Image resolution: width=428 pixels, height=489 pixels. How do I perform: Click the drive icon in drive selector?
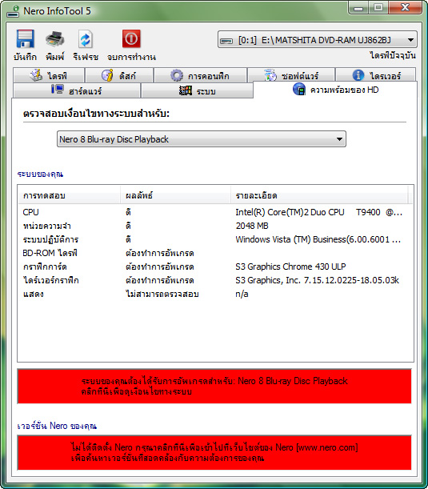tap(226, 41)
